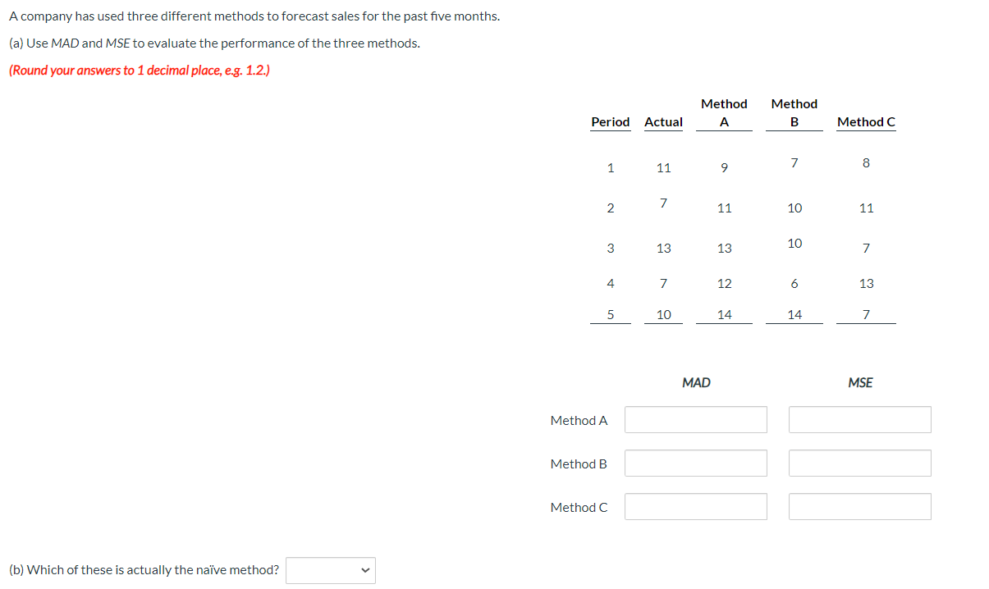Click Method B forecast 6 in period 4
Image resolution: width=989 pixels, height=589 pixels.
794,283
